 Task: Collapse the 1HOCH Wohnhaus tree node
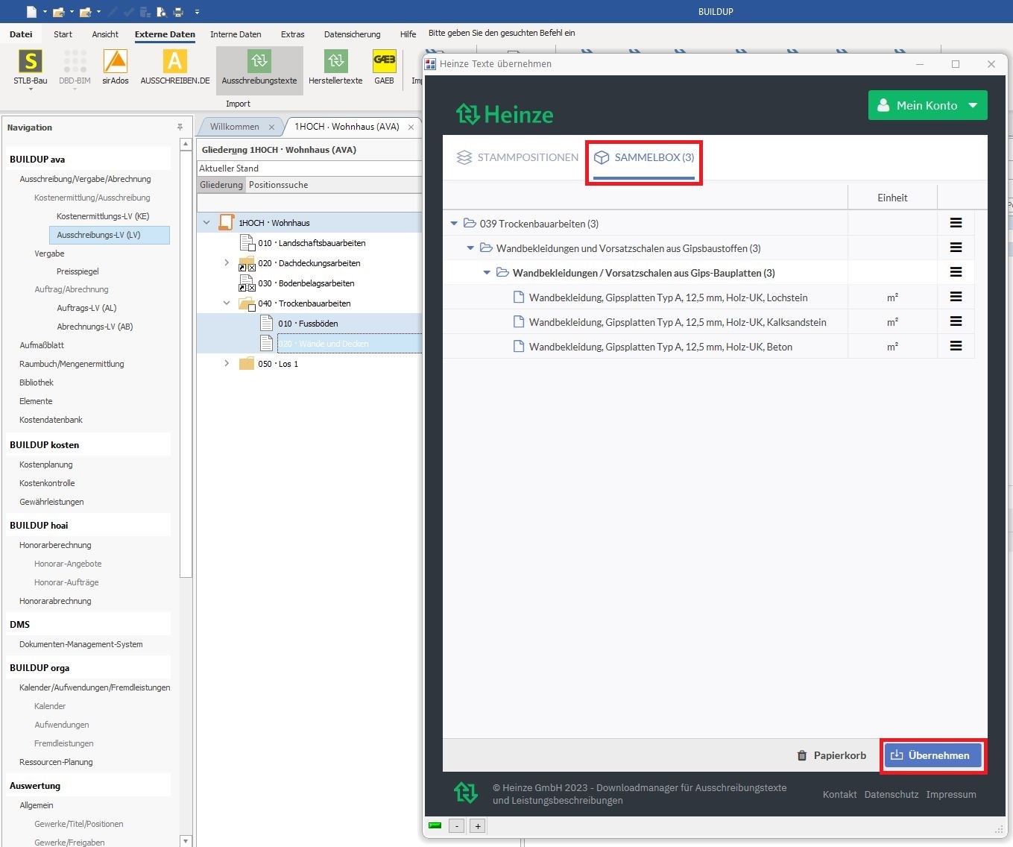tap(206, 222)
